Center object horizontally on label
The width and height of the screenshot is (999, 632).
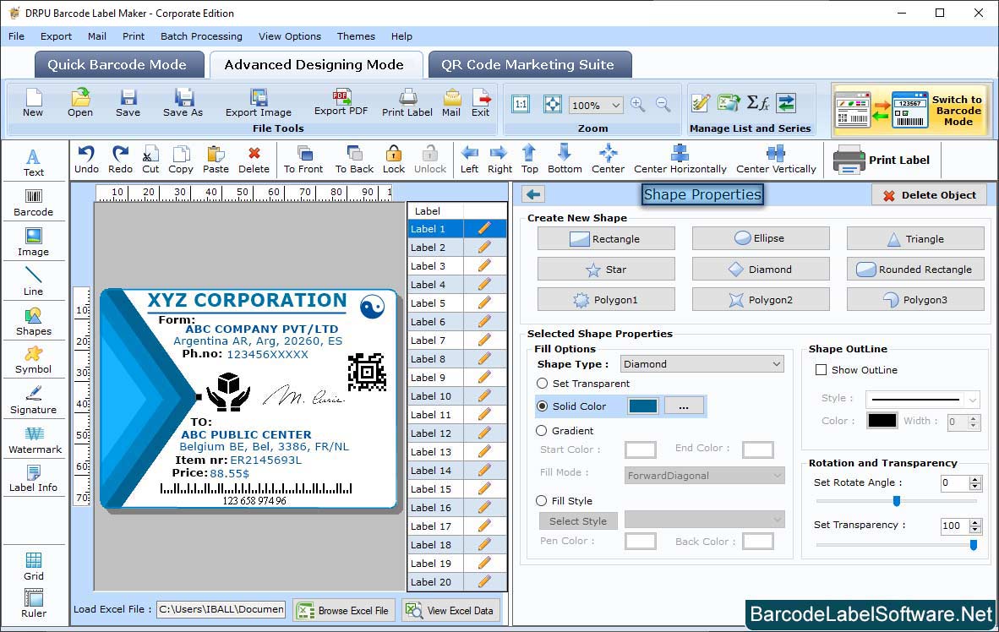(680, 159)
